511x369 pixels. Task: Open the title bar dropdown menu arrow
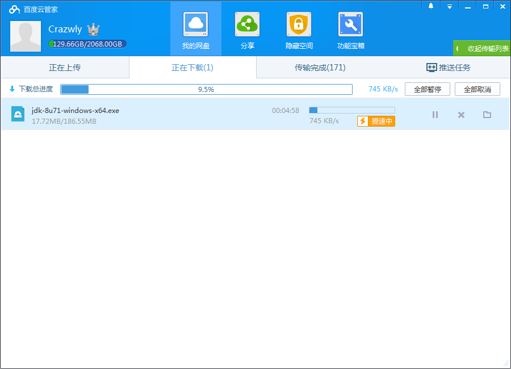449,6
